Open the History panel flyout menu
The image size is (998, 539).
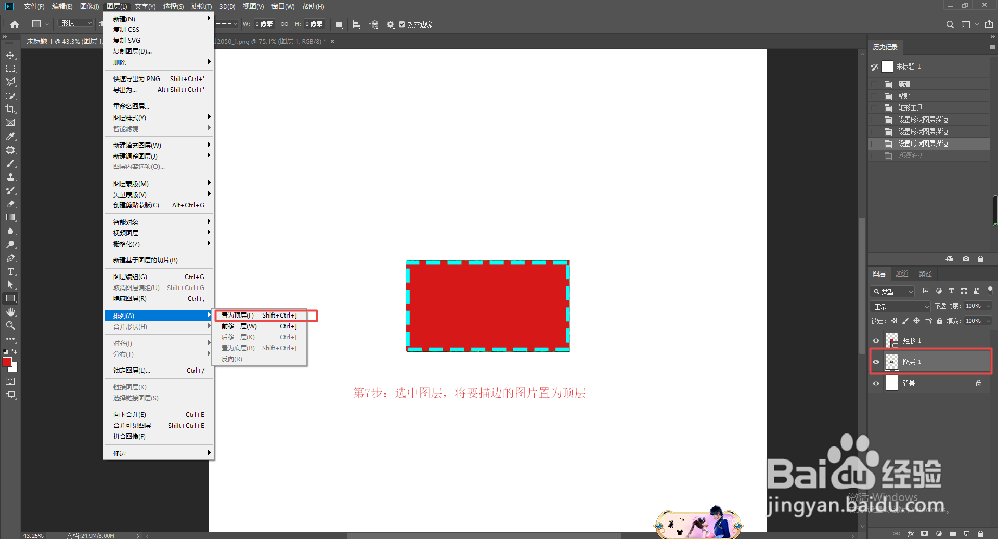(992, 47)
